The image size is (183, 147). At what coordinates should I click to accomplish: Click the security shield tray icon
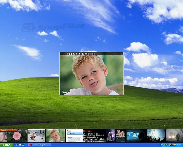pos(175,145)
